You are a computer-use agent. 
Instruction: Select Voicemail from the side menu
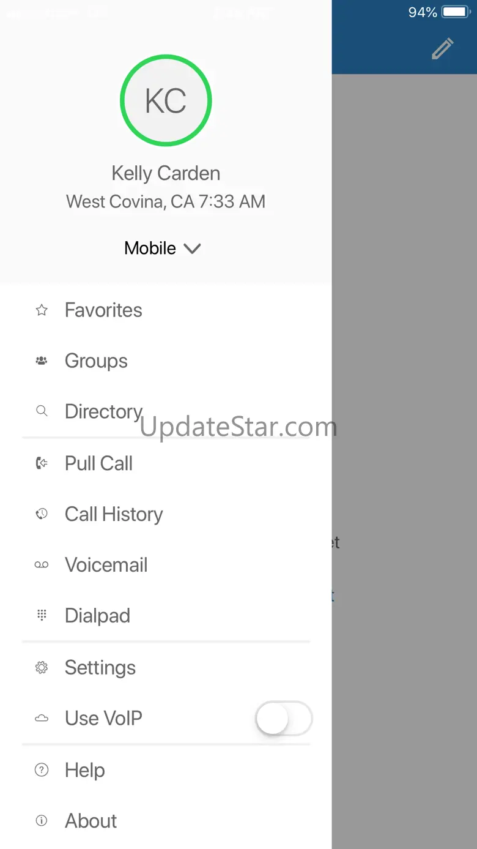[106, 565]
